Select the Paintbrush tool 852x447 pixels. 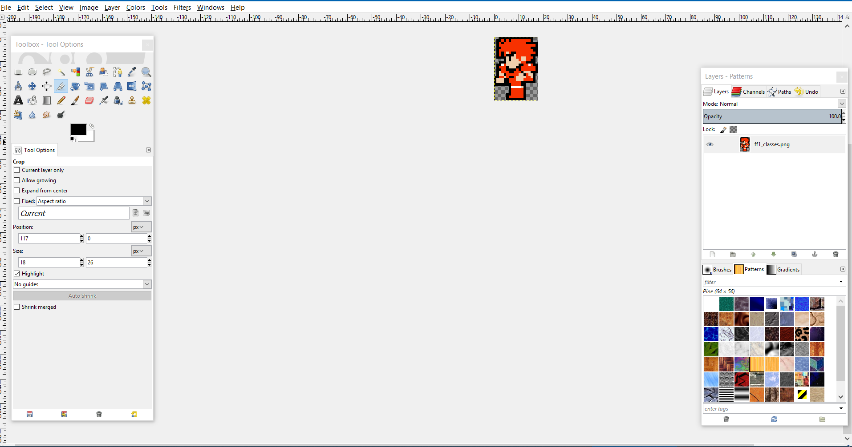click(x=75, y=100)
